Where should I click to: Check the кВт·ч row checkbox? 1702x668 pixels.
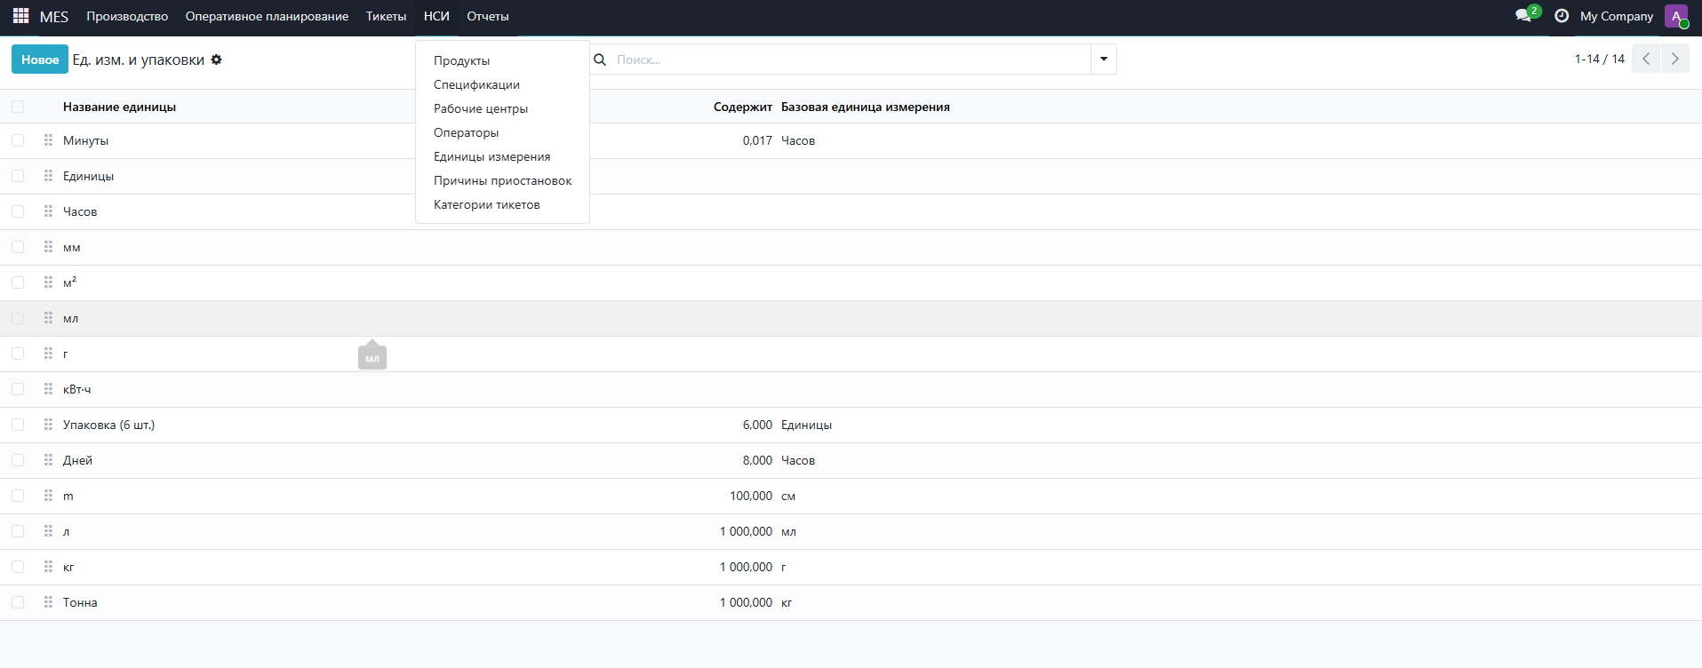pyautogui.click(x=18, y=389)
